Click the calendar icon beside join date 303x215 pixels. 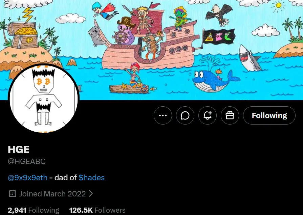click(x=13, y=194)
